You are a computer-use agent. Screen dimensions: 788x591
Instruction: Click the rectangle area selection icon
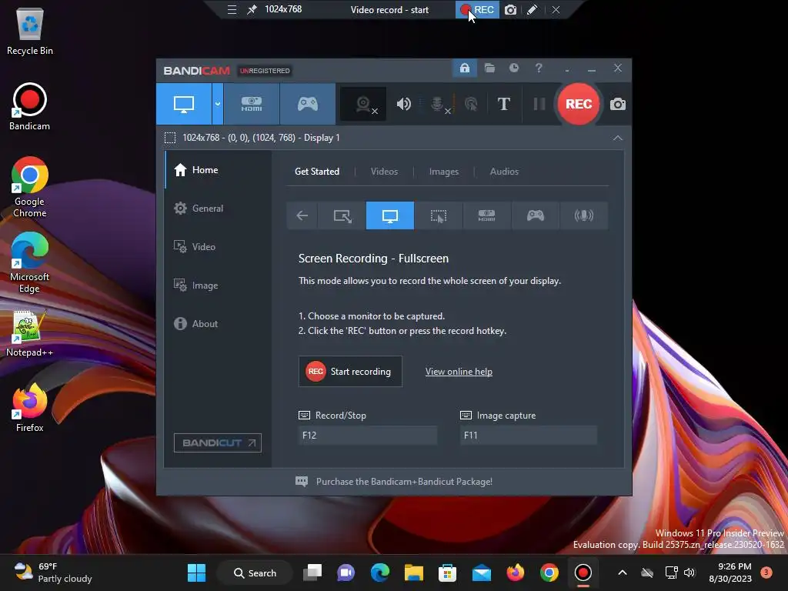[170, 138]
